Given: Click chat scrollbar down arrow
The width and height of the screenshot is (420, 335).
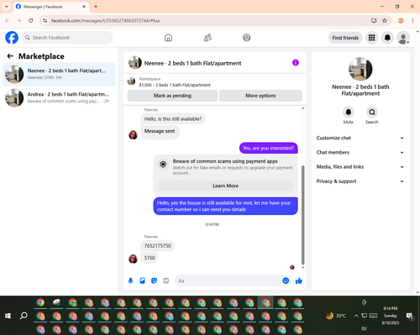Looking at the screenshot, I should [302, 268].
